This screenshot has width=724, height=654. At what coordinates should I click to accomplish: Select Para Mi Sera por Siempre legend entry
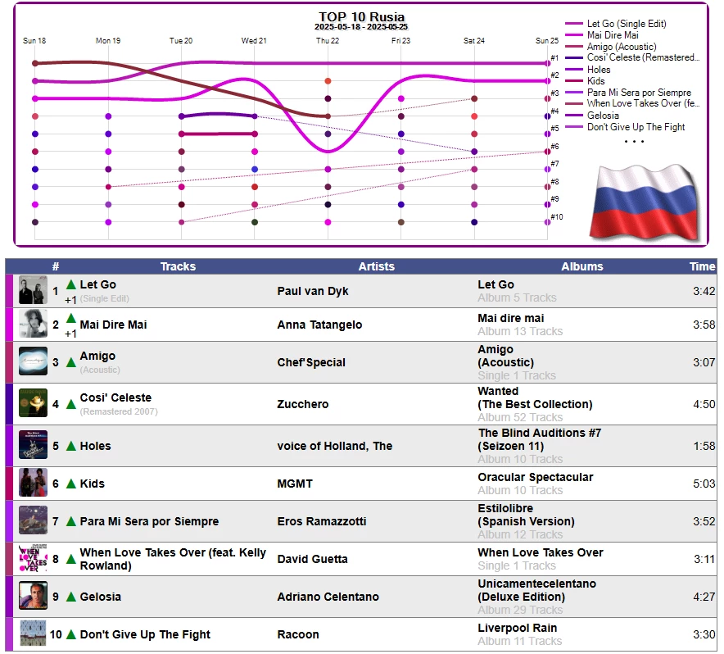(628, 93)
